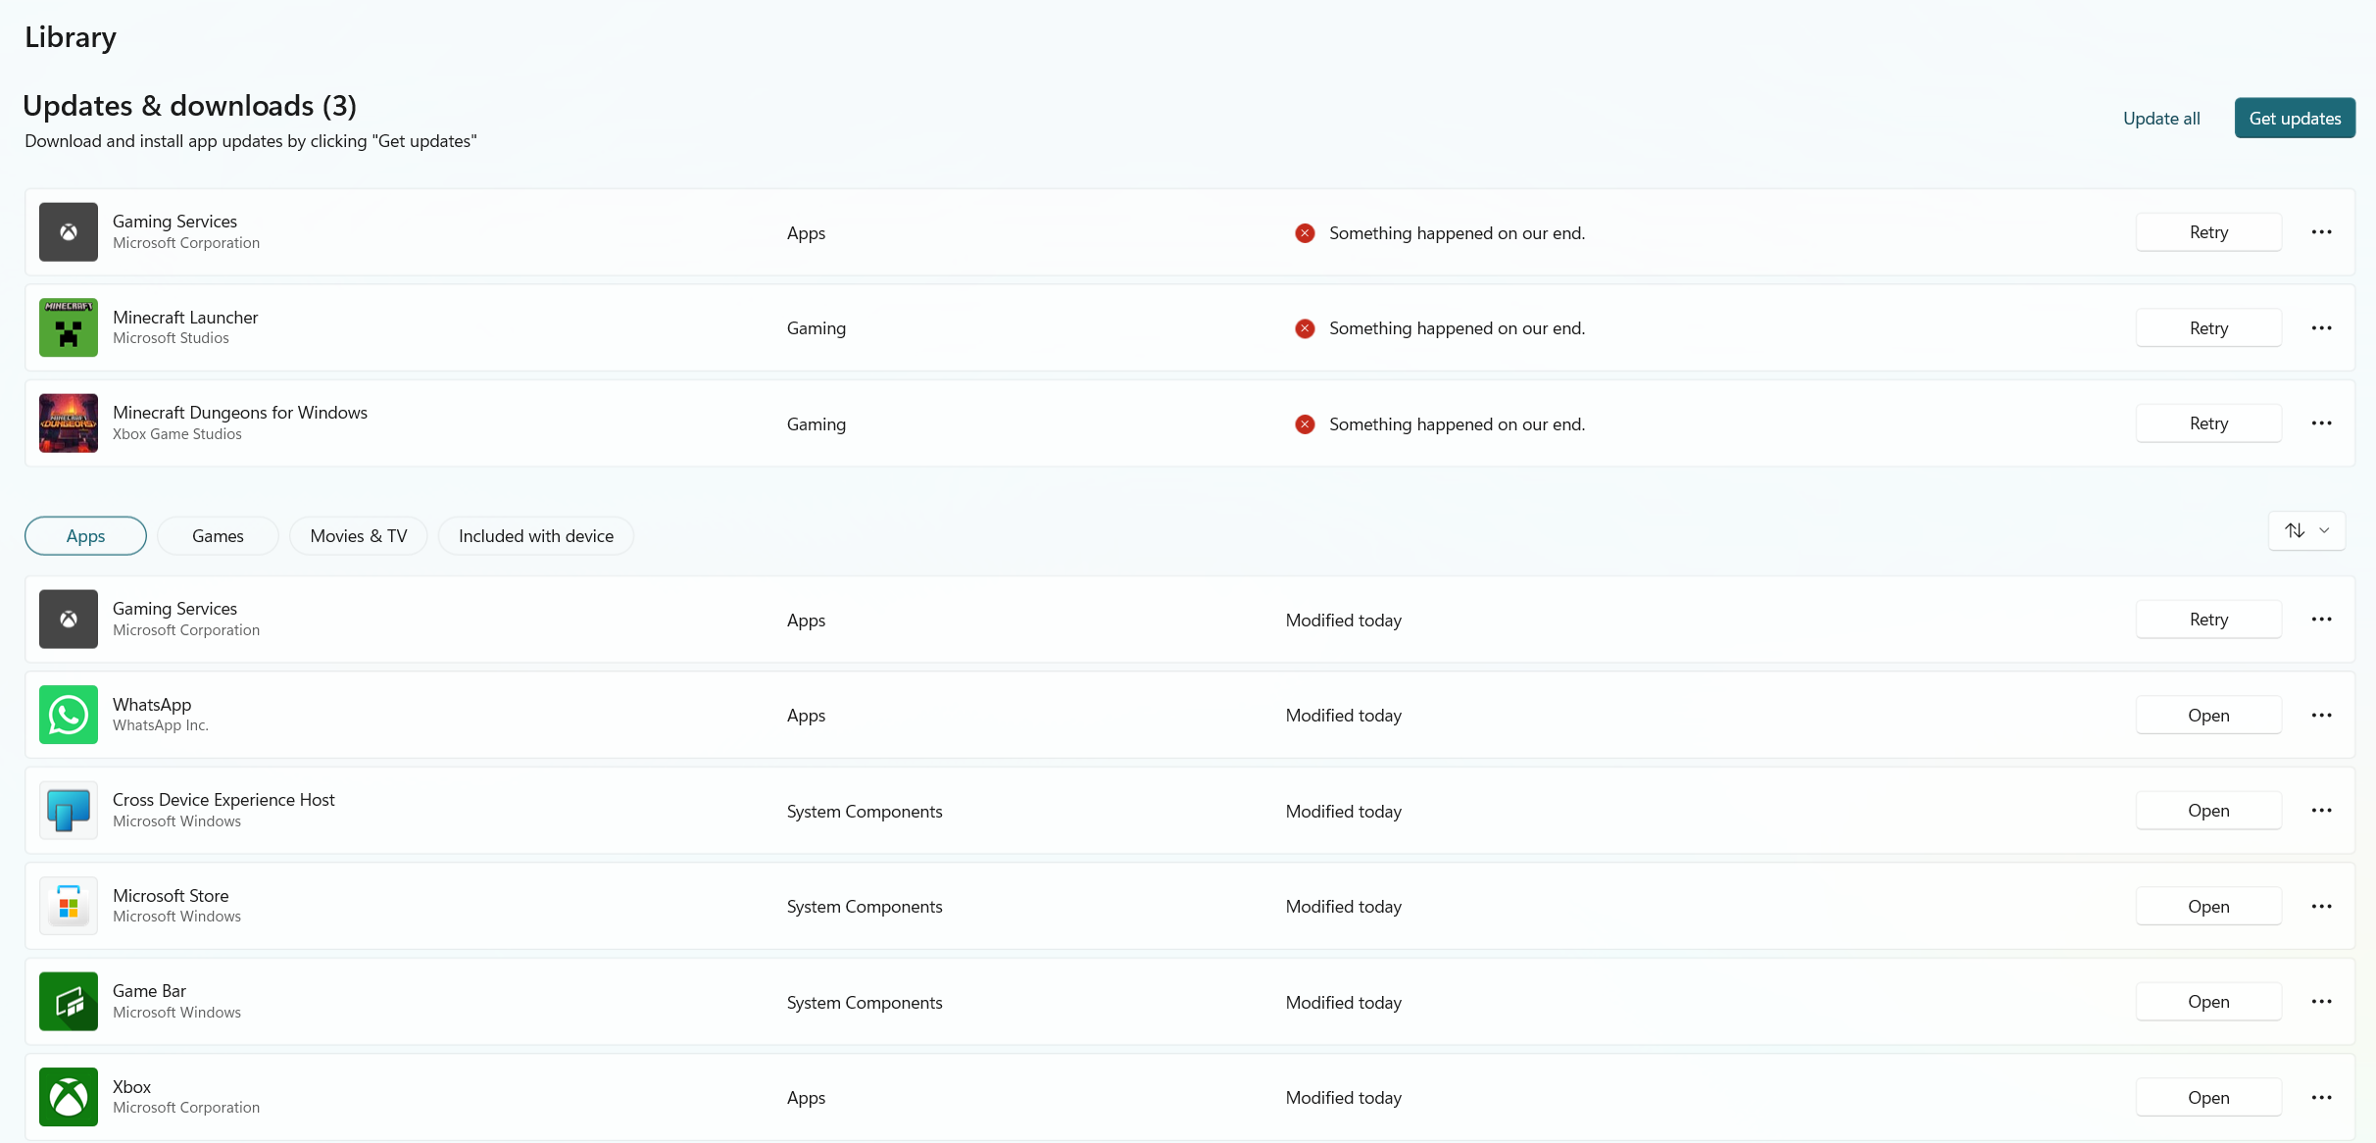
Task: Select the Games filter tab
Action: tap(218, 536)
